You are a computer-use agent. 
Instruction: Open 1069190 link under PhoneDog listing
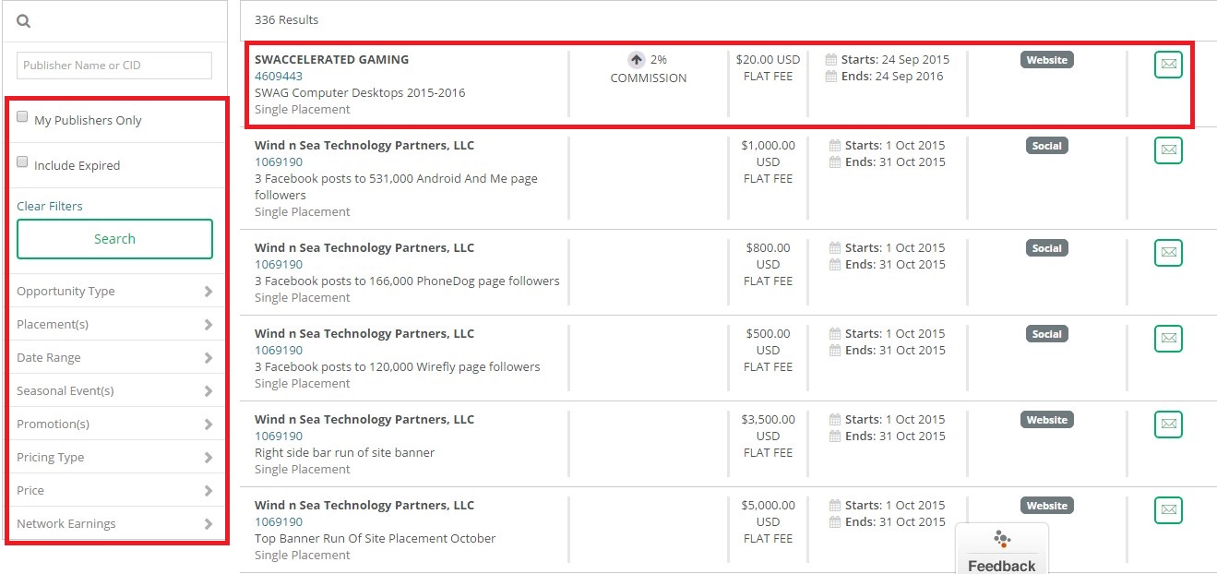pyautogui.click(x=279, y=264)
